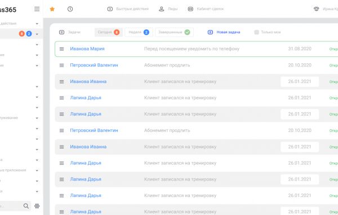Click the orange star favorites icon
The image size is (338, 215).
52,9
